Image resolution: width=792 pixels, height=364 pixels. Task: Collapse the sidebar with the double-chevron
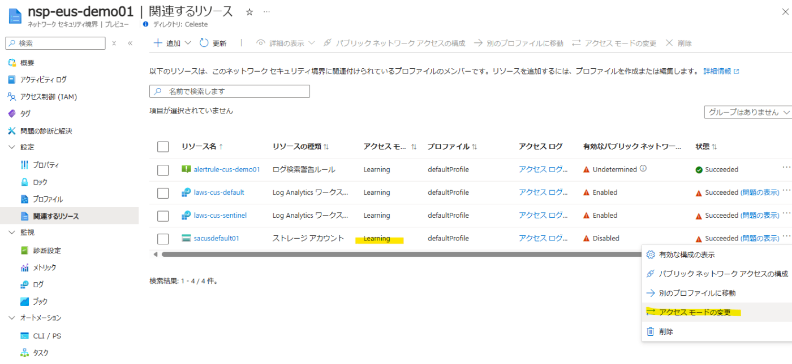(130, 43)
